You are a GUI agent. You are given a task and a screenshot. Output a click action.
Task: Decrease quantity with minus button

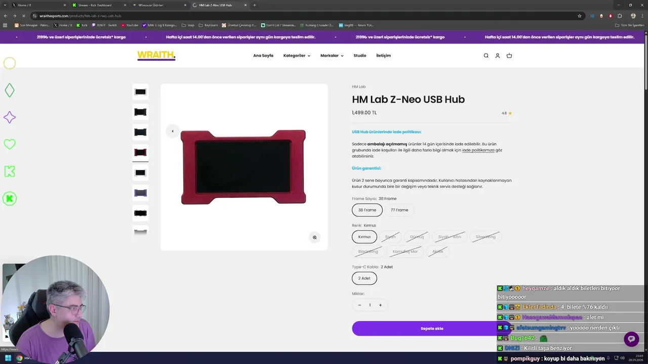coord(359,305)
